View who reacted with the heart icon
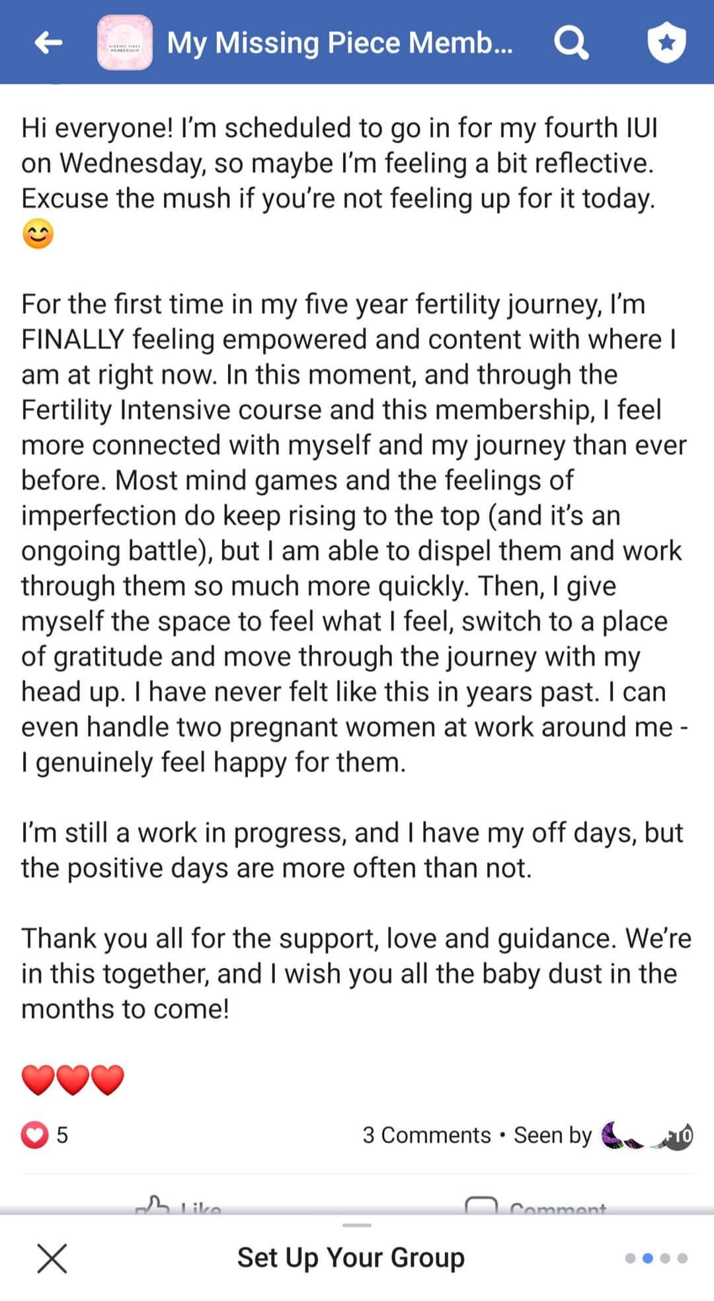This screenshot has width=714, height=1301. (35, 1136)
